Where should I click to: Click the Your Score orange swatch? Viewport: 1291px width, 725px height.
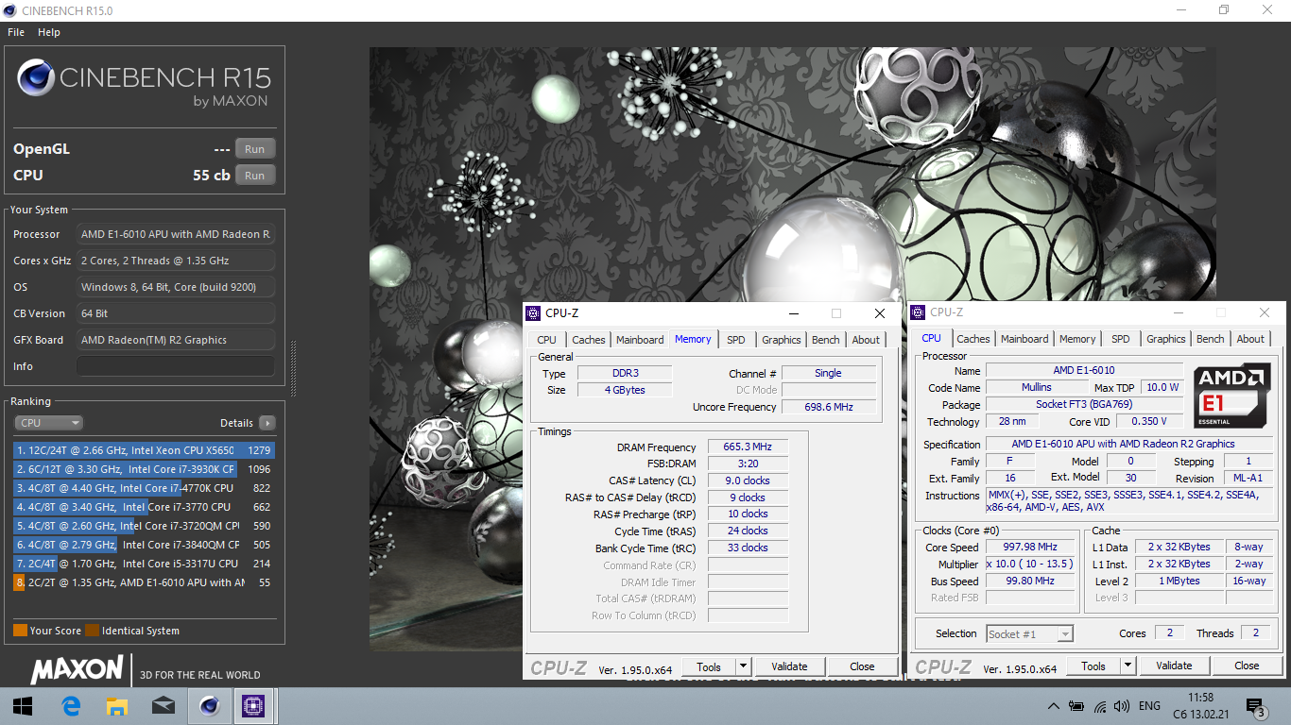click(x=20, y=631)
